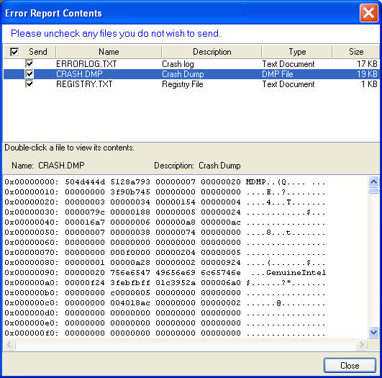Select the REGISTRY.TXT file row
Viewport: 382px width, 378px height.
191,84
